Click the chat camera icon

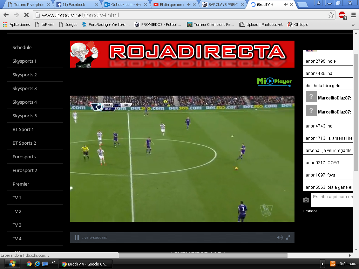[x=306, y=200]
